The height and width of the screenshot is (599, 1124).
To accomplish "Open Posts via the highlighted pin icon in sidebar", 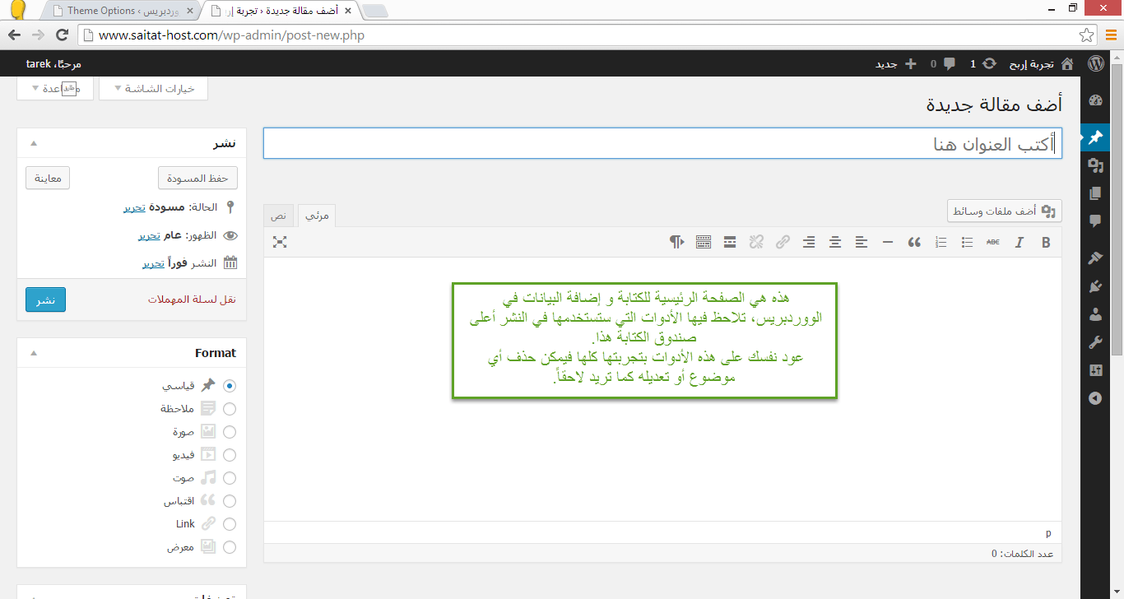I will [1095, 138].
